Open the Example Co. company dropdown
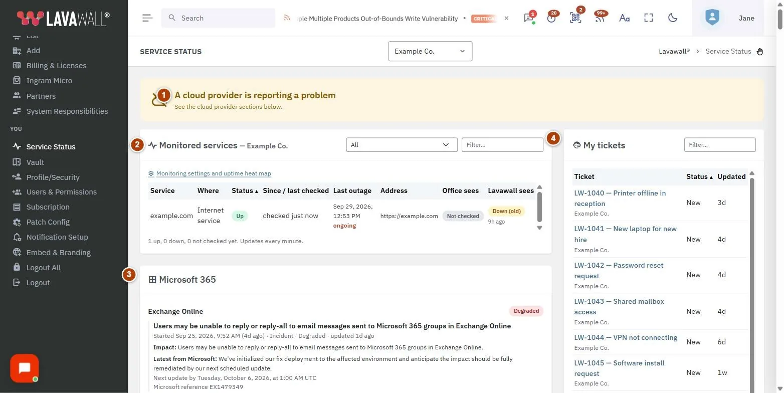784x393 pixels. [430, 51]
